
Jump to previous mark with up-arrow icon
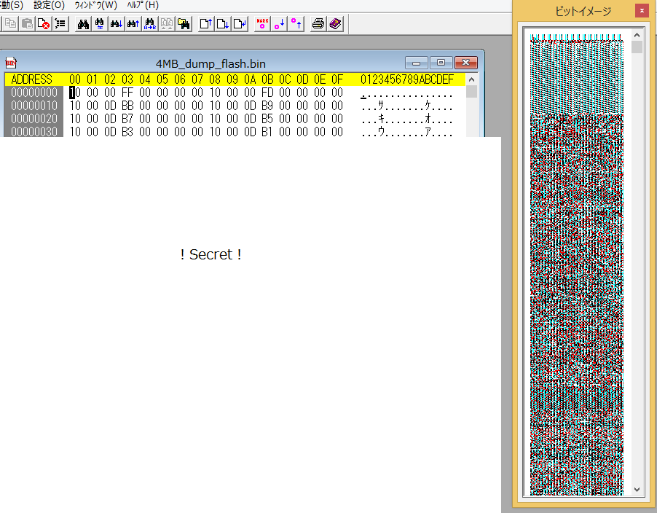pyautogui.click(x=296, y=24)
